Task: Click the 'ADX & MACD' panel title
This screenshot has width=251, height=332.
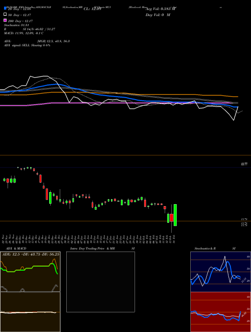Action: pyautogui.click(x=16, y=248)
